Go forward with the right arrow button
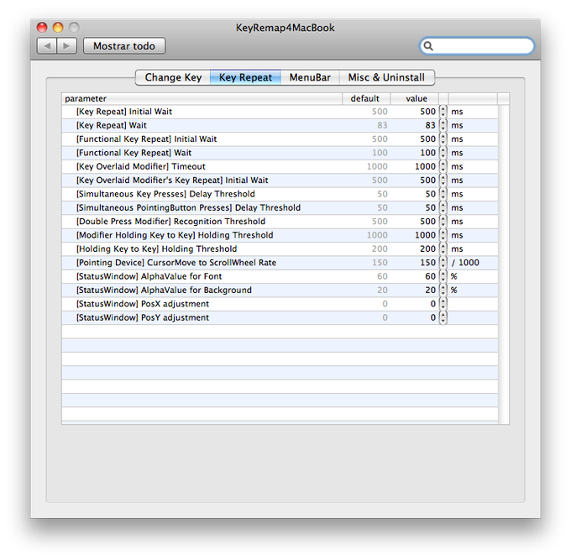The width and height of the screenshot is (571, 560). pyautogui.click(x=66, y=46)
